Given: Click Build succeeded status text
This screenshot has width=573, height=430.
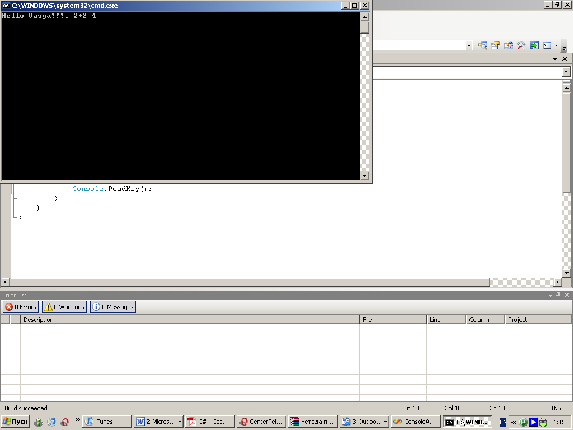Looking at the screenshot, I should coord(26,408).
